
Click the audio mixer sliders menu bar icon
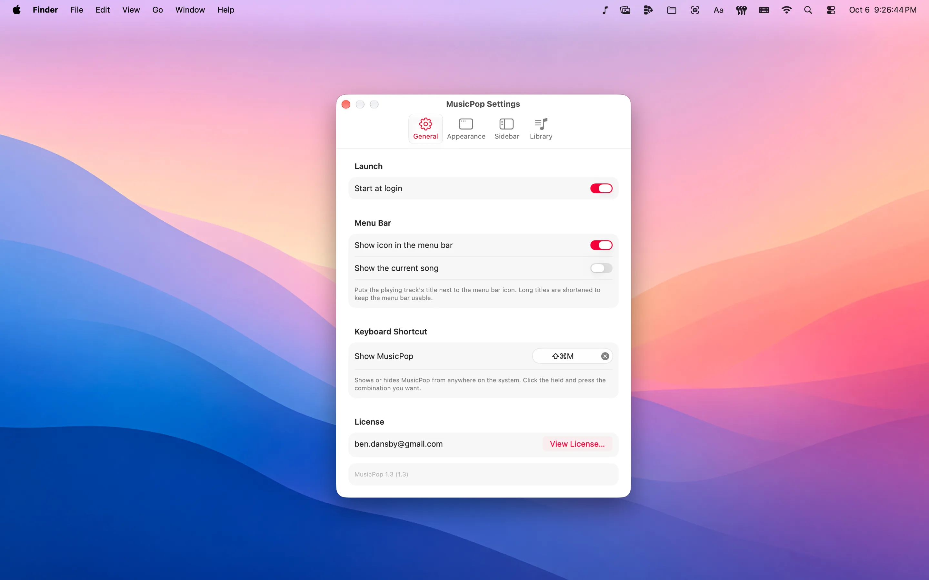click(x=741, y=10)
